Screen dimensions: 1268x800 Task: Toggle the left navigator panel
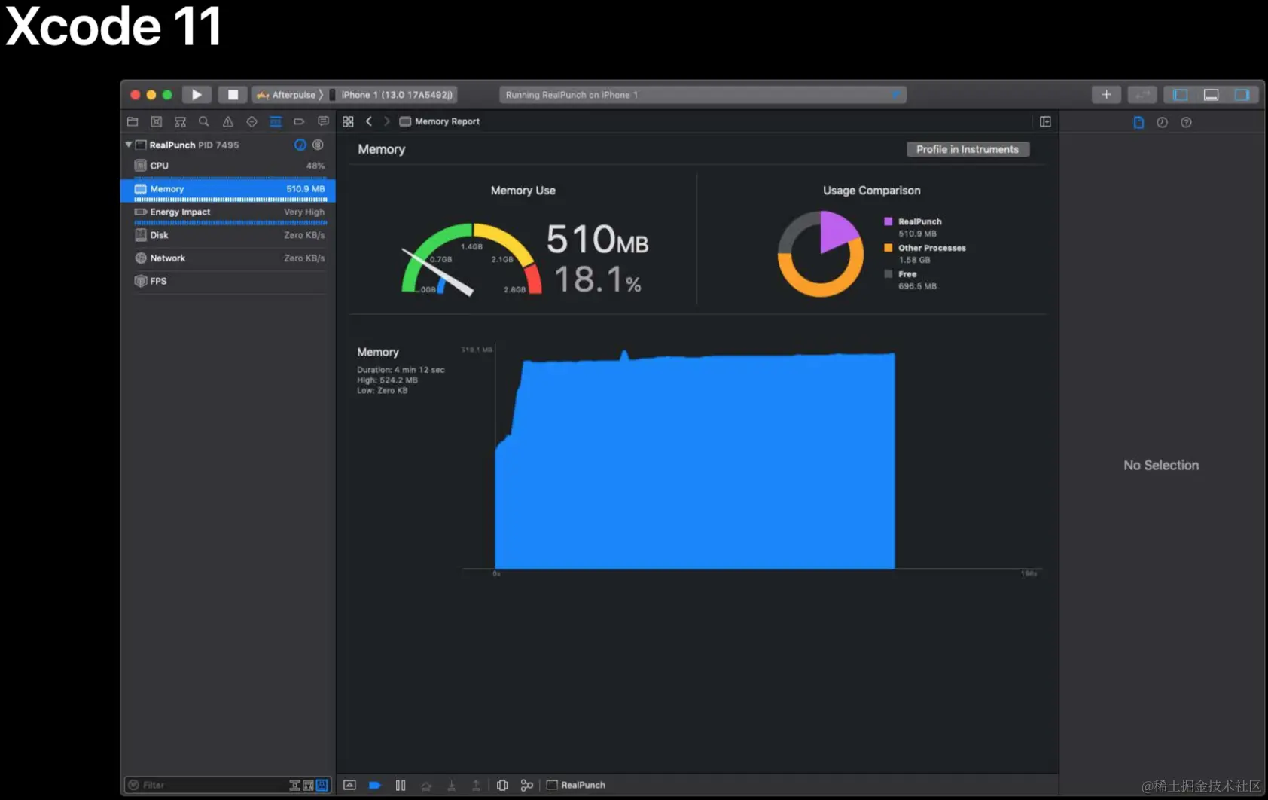[x=1180, y=95]
